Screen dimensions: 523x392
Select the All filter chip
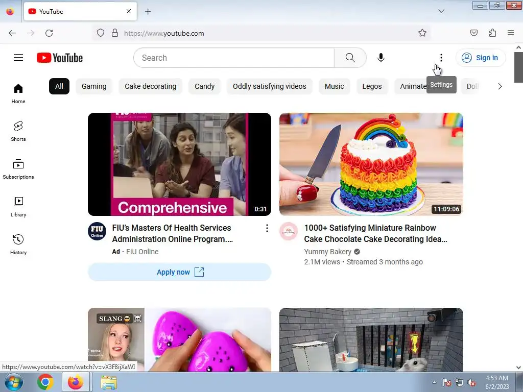59,86
